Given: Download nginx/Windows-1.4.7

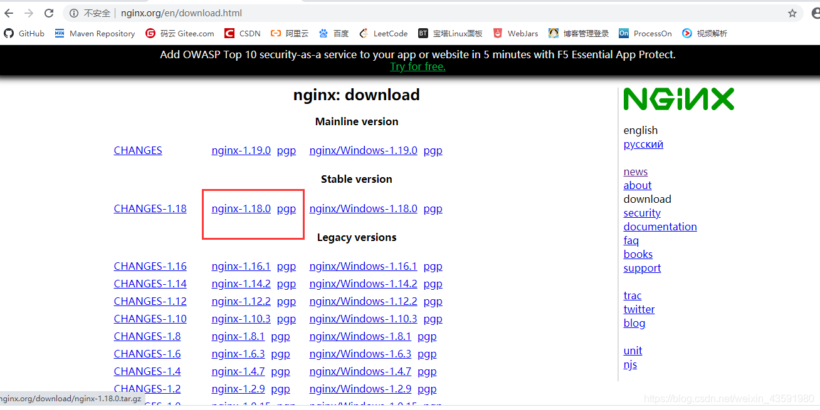Looking at the screenshot, I should [x=360, y=371].
